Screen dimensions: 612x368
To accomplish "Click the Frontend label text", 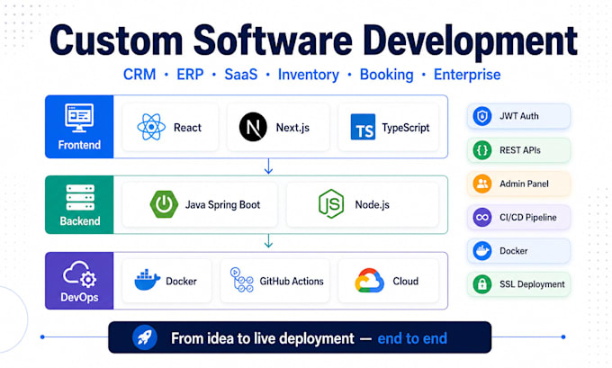I will tap(79, 145).
